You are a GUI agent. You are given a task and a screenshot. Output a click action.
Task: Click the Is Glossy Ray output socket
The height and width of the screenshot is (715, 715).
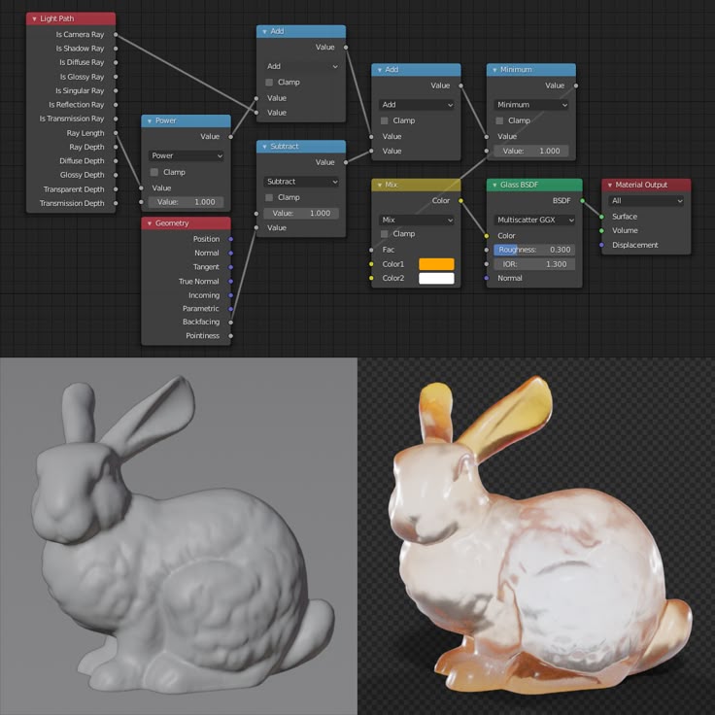click(116, 77)
